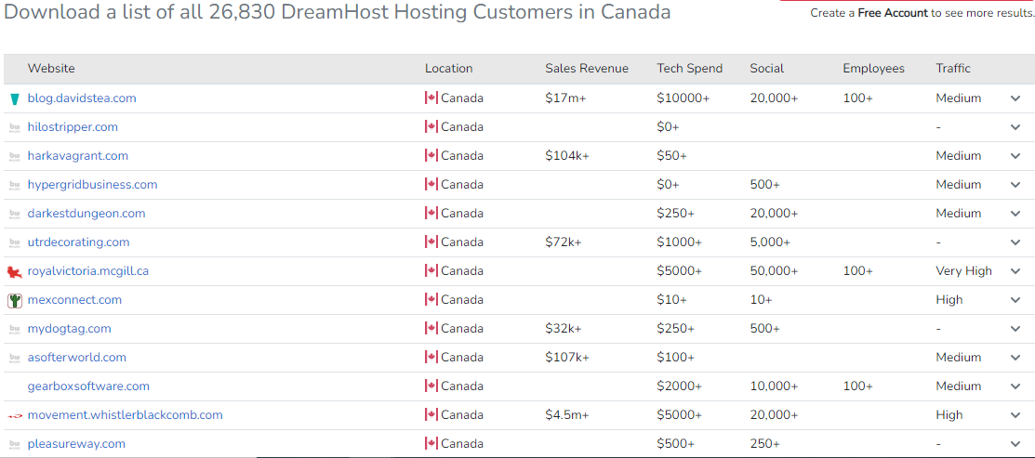
Task: Click the Free Account link
Action: (x=893, y=13)
